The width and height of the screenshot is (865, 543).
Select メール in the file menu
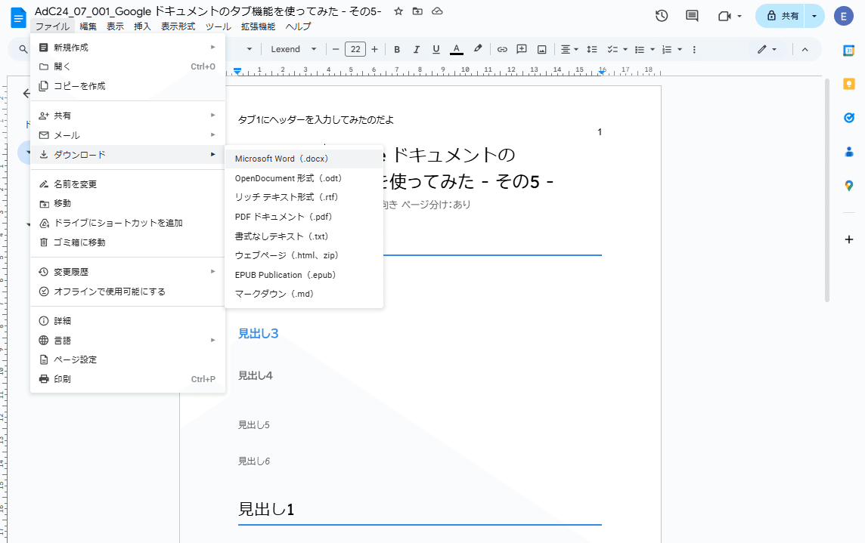[x=128, y=135]
